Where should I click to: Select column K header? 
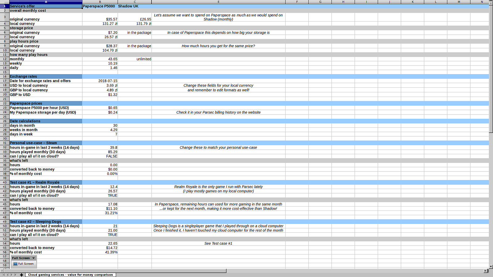coord(413,2)
